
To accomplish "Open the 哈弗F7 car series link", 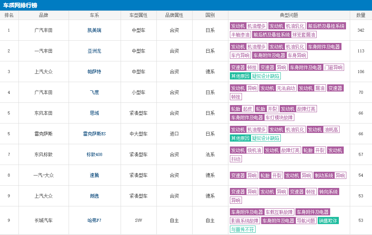I will 94,220.
